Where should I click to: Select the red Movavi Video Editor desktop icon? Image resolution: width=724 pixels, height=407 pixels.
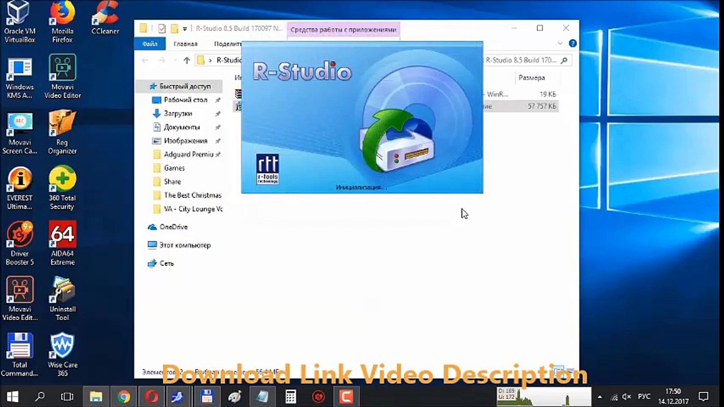point(20,300)
